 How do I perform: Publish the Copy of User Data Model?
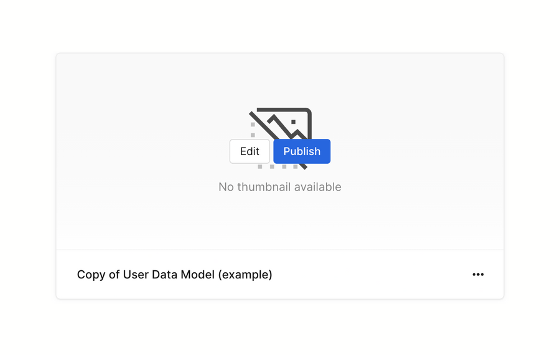tap(302, 151)
